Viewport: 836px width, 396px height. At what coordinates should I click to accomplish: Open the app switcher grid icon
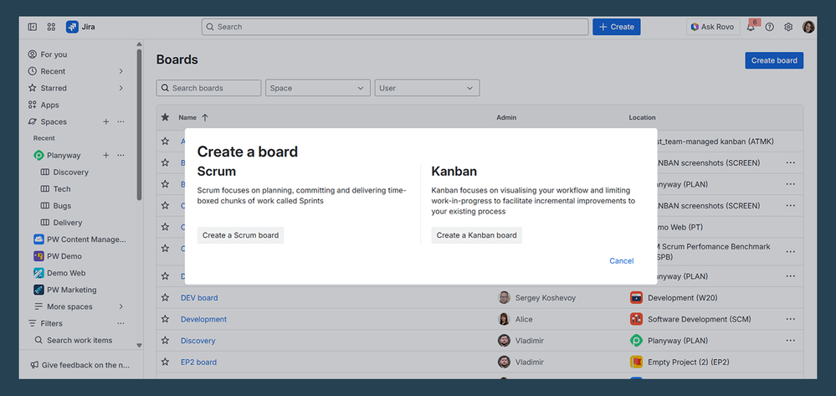[x=51, y=27]
